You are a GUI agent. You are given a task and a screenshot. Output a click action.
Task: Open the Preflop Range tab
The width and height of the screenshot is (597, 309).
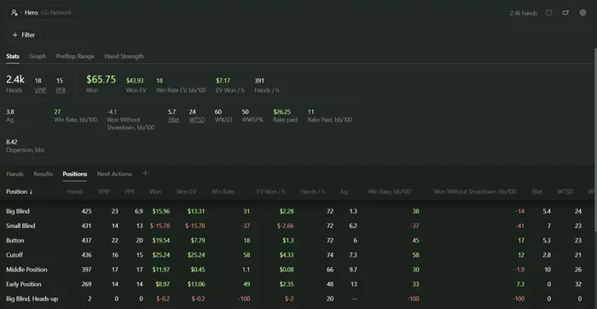coord(75,56)
